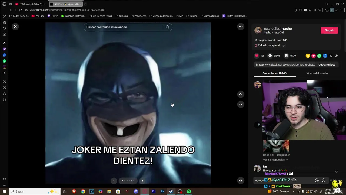Open Instagram in Opera sidebar
The width and height of the screenshot is (346, 195).
pyautogui.click(x=4, y=67)
